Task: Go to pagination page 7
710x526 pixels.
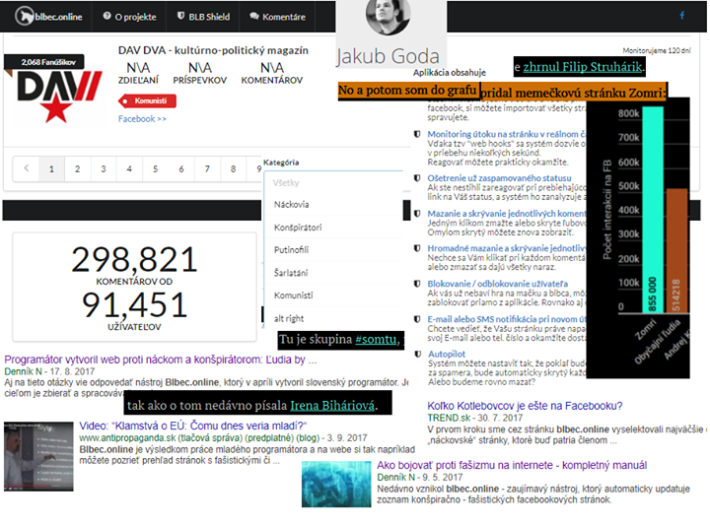Action: coord(207,168)
